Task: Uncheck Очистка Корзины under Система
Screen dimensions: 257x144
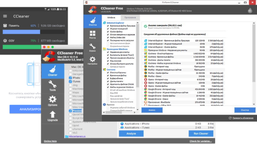Action: point(108,73)
